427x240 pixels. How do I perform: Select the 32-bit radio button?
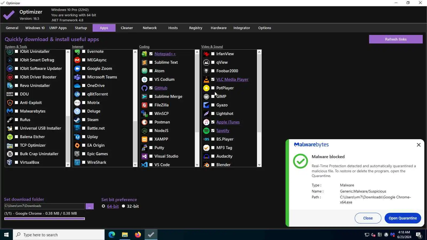(x=123, y=206)
